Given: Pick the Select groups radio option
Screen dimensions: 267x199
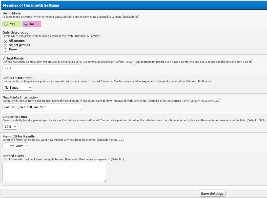Looking at the screenshot, I should pyautogui.click(x=6, y=45).
